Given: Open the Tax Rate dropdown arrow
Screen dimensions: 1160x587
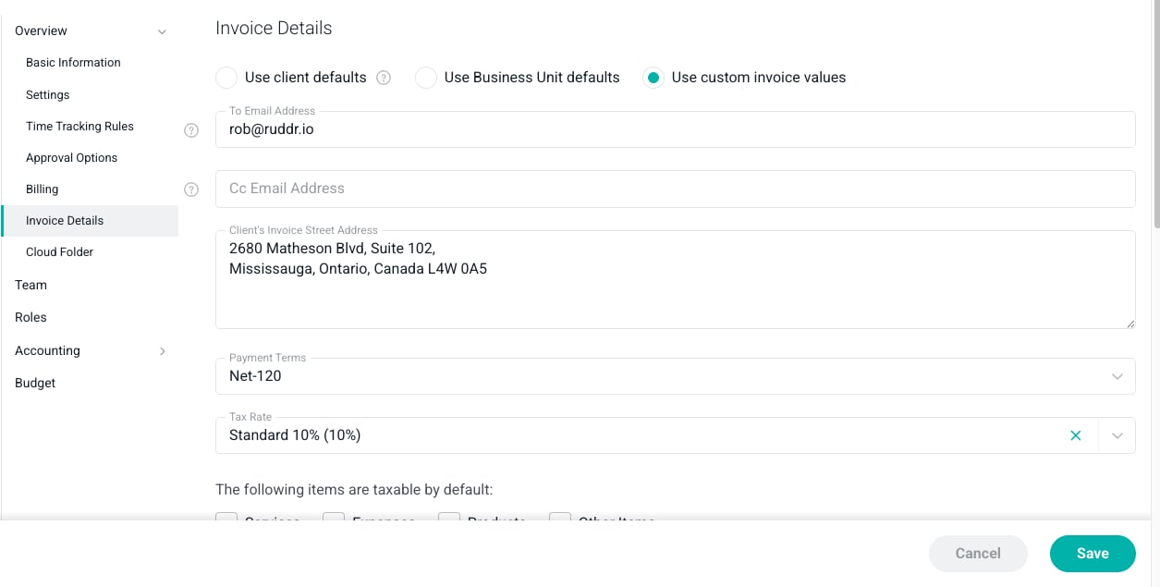Looking at the screenshot, I should tap(1117, 435).
